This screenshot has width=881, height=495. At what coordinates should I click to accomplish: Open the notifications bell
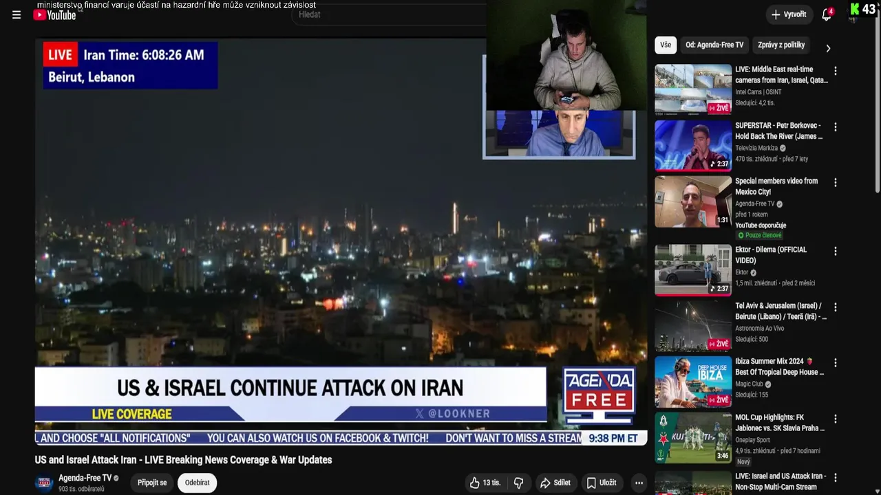pyautogui.click(x=827, y=14)
